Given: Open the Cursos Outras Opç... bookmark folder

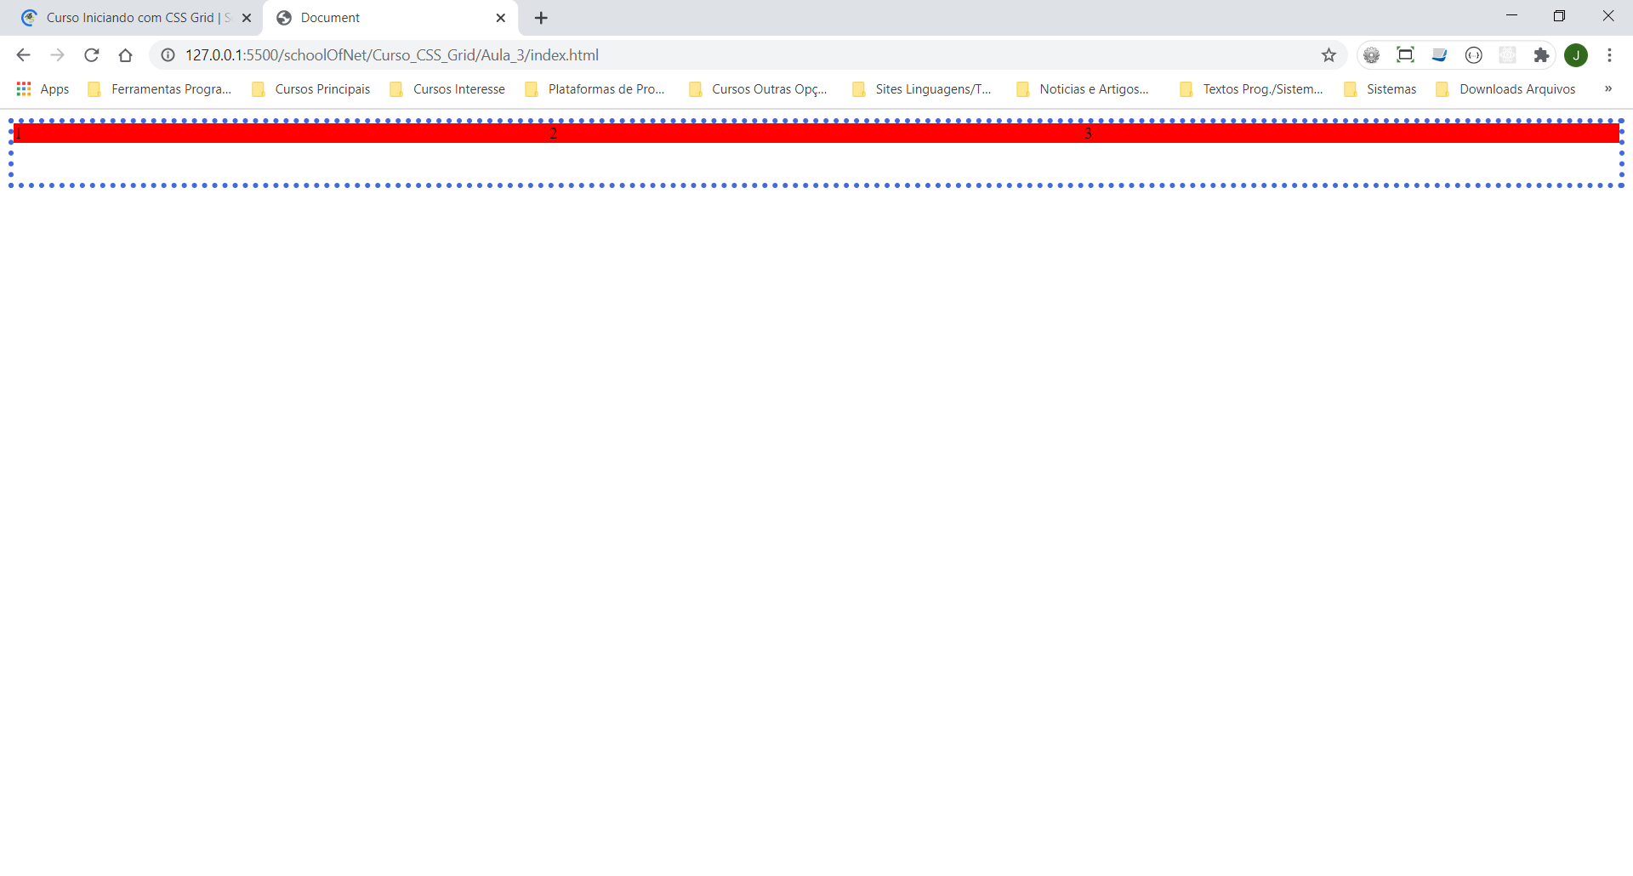Looking at the screenshot, I should pyautogui.click(x=759, y=89).
